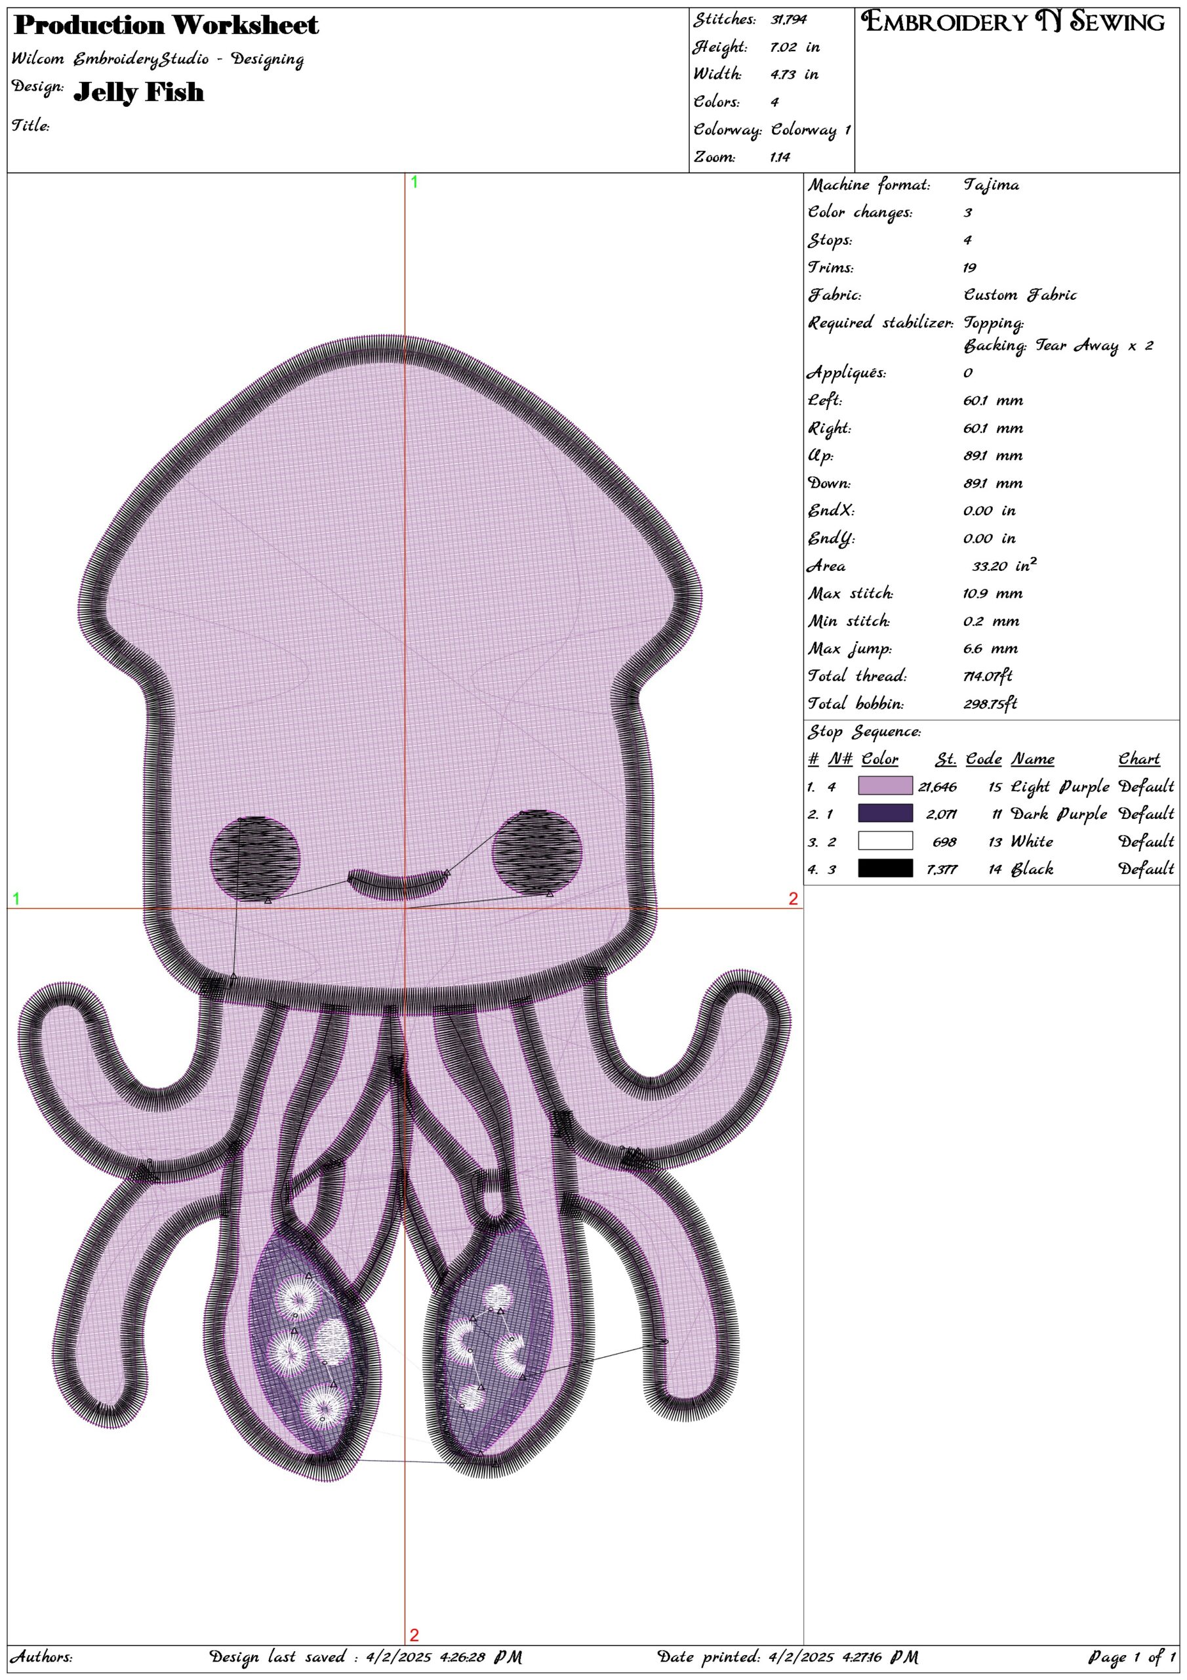Click the Appliqués value 0

click(x=969, y=373)
